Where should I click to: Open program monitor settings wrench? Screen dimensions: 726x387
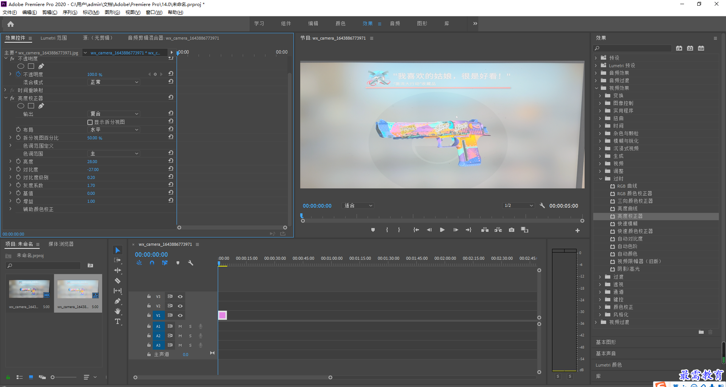[x=542, y=205]
